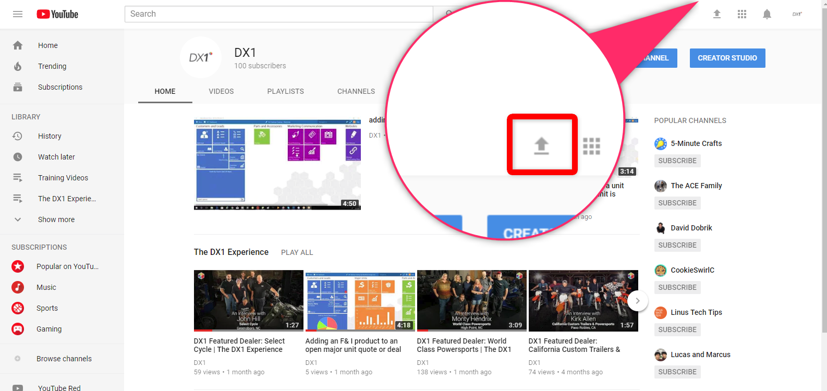Expand the Show more library chevron
This screenshot has width=827, height=391.
pos(18,219)
